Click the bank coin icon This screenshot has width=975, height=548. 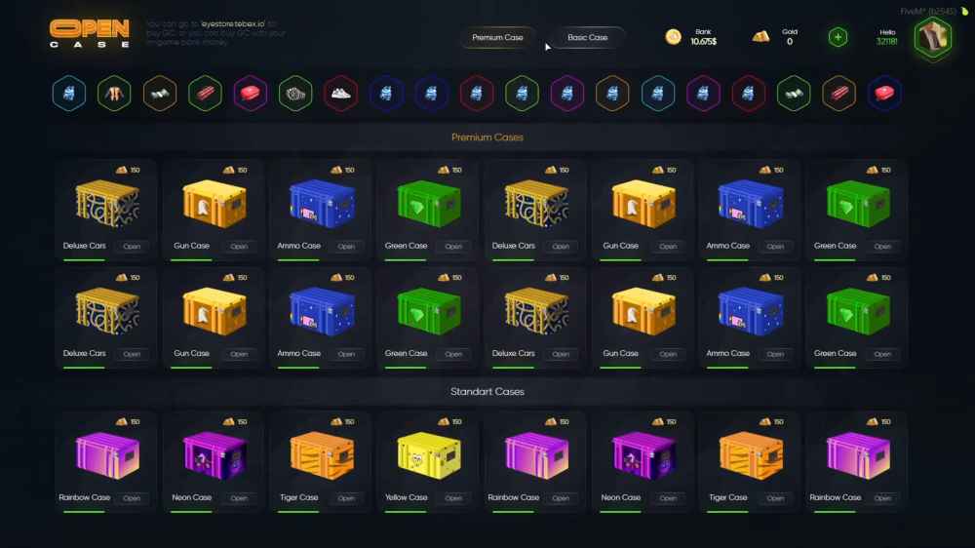point(673,37)
